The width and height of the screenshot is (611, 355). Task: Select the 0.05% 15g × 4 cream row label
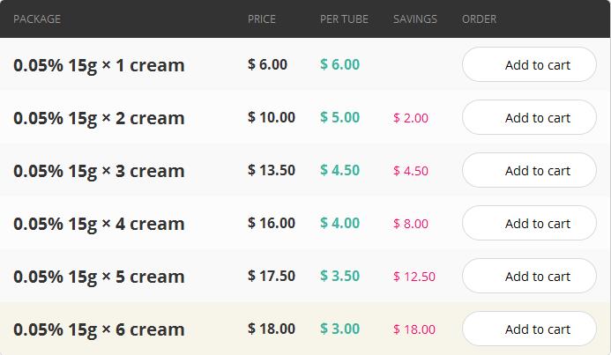click(99, 225)
